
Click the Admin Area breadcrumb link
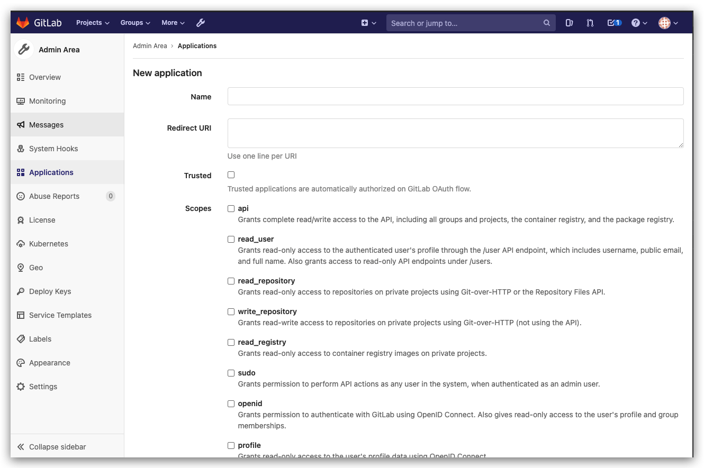coord(150,46)
